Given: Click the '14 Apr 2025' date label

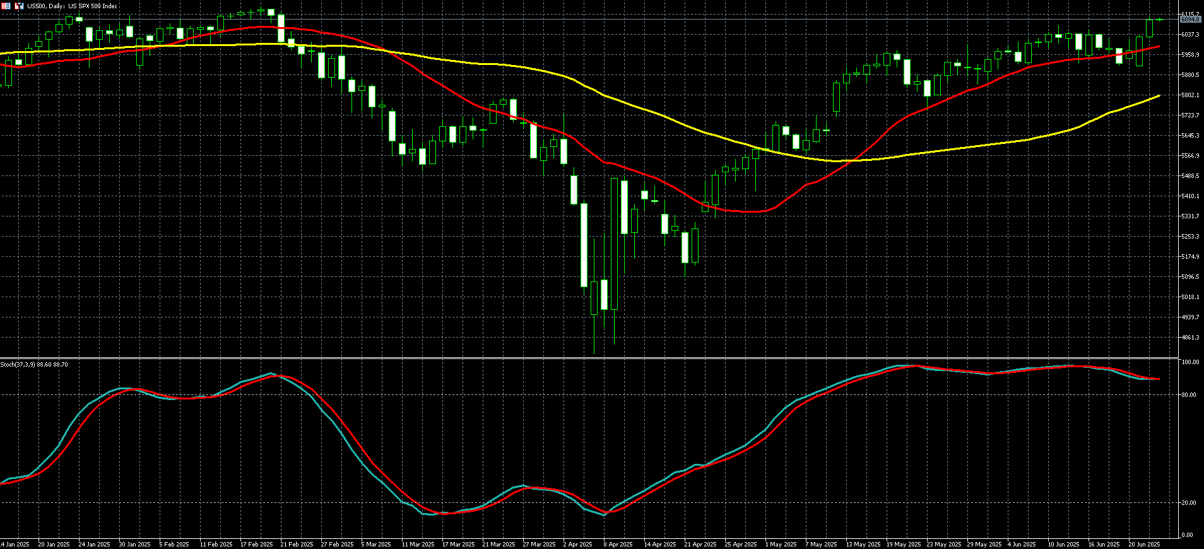Looking at the screenshot, I should click(x=660, y=544).
